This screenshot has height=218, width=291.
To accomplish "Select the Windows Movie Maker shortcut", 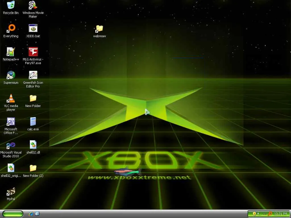I will tap(33, 5).
